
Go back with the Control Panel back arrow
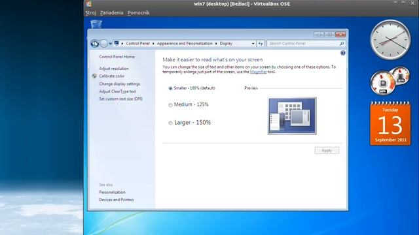(x=94, y=44)
